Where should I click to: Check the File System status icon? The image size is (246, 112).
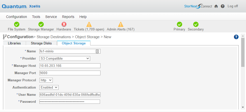tap(17, 24)
